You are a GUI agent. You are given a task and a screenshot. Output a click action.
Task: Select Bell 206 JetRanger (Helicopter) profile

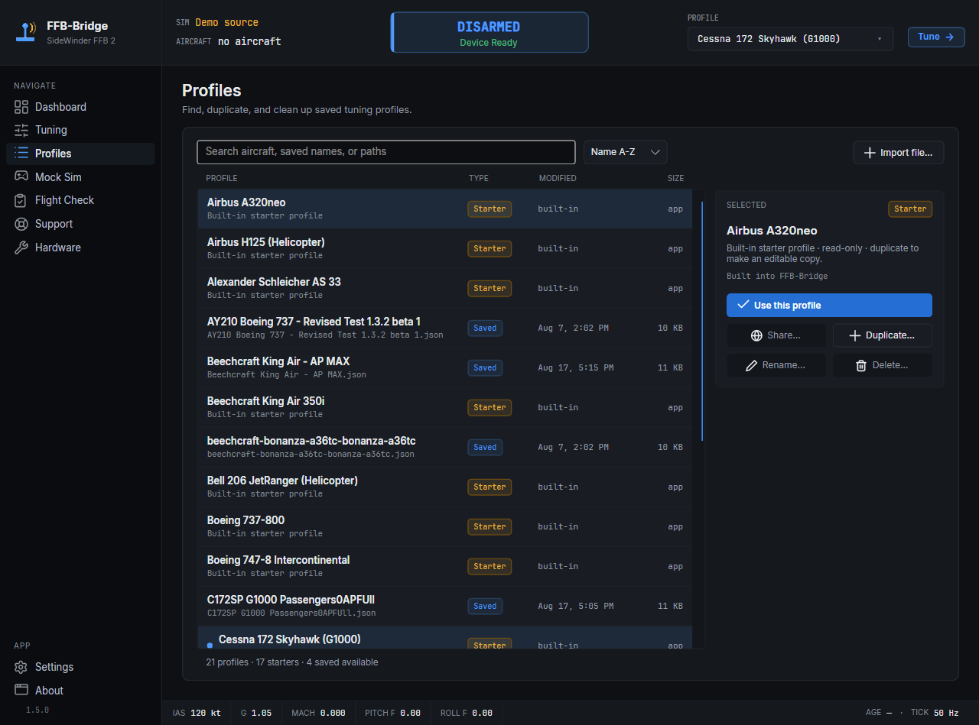tap(445, 487)
